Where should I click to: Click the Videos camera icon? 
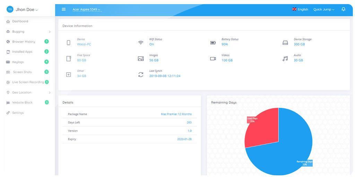tap(213, 59)
